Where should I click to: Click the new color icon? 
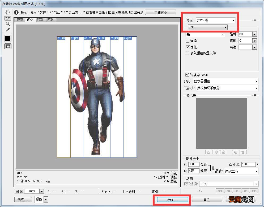[236, 152]
